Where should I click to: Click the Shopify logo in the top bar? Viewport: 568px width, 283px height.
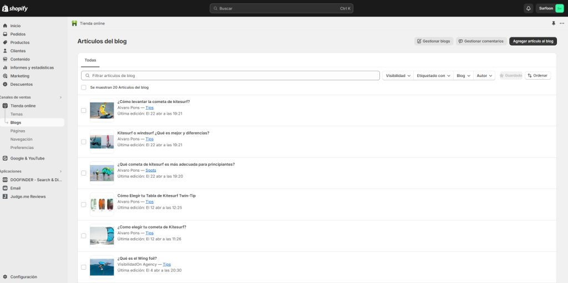point(15,8)
